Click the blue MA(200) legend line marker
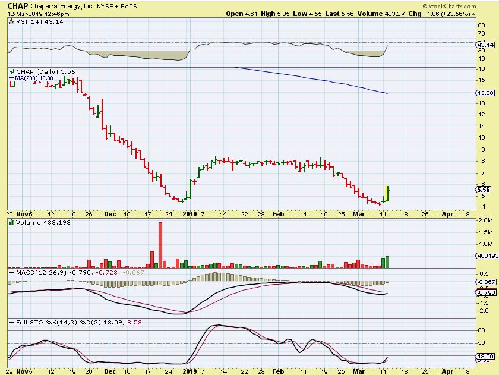Screen dimensions: 499x375 [12, 78]
